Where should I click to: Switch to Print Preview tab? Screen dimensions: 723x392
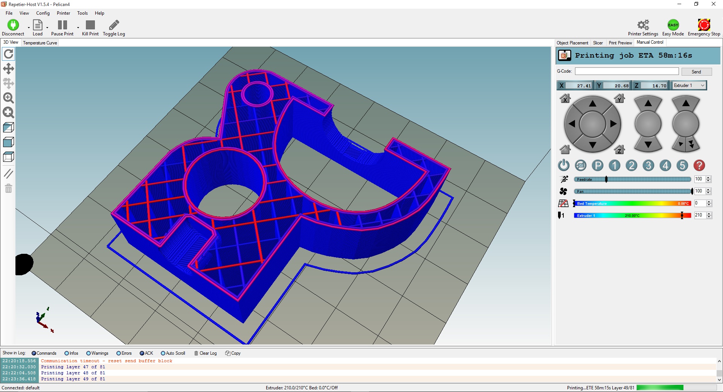(620, 43)
